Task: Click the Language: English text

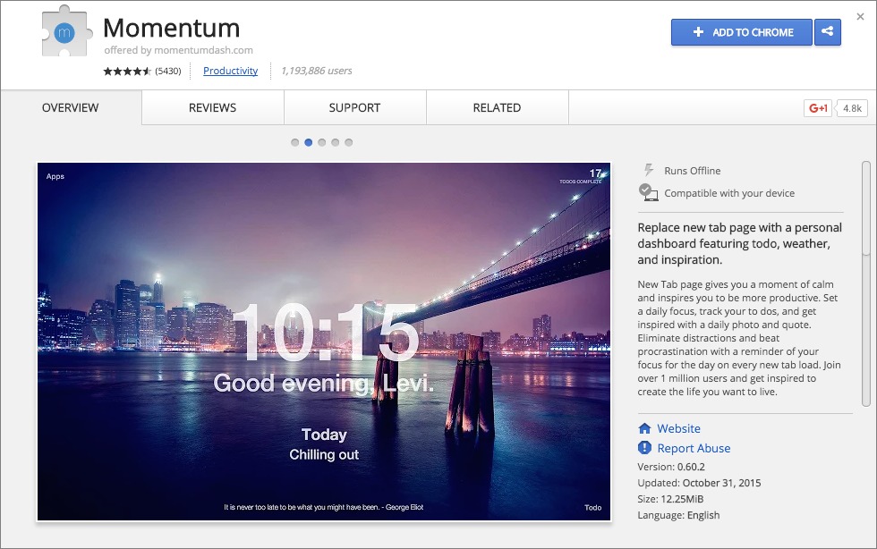Action: point(678,515)
